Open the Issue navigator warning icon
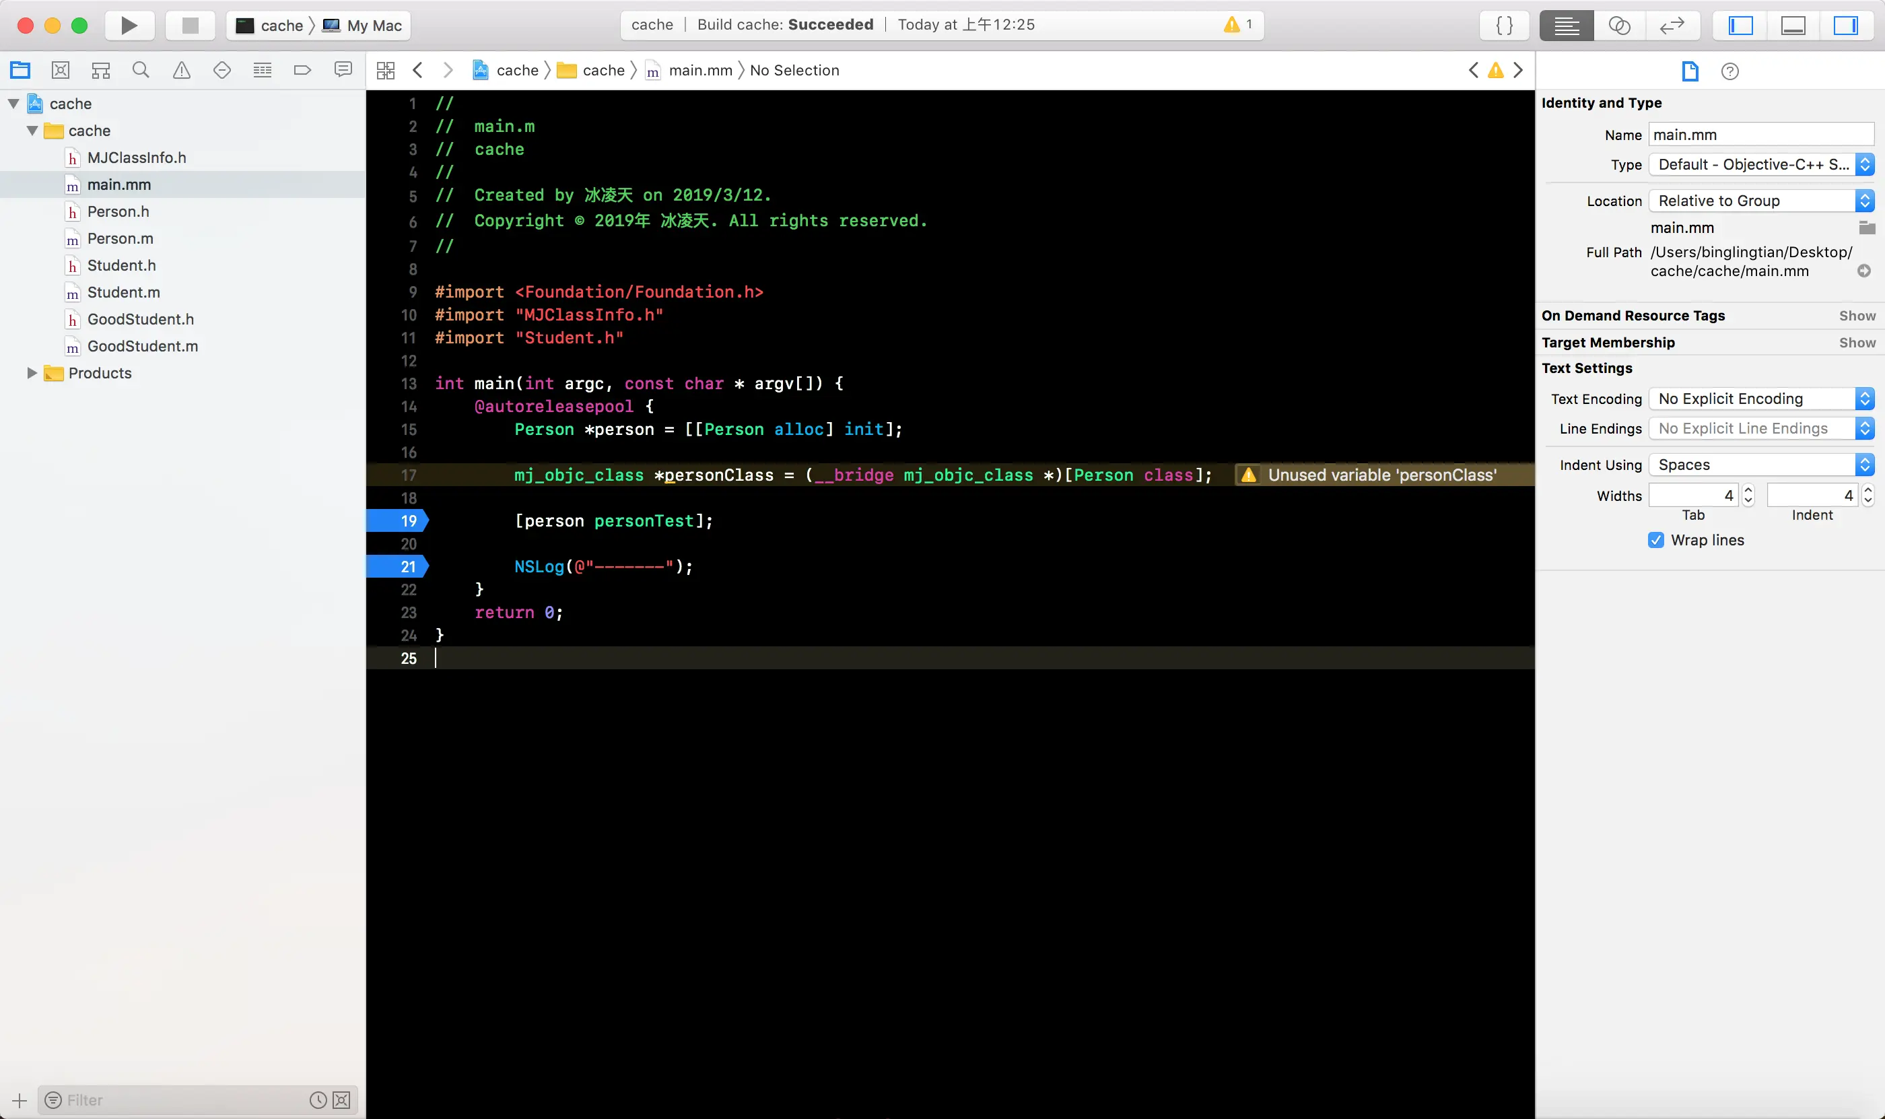This screenshot has height=1119, width=1885. pyautogui.click(x=182, y=70)
